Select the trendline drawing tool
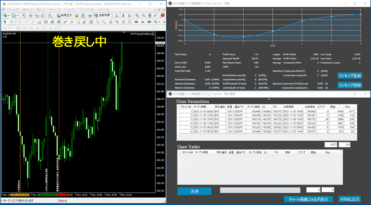This screenshot has width=371, height=205. coord(34,22)
